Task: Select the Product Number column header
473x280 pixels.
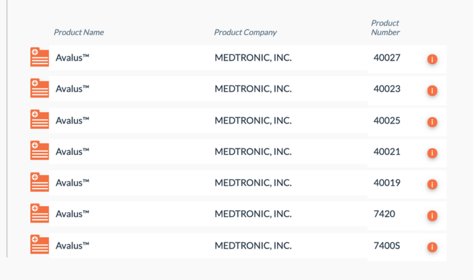Action: coord(385,28)
